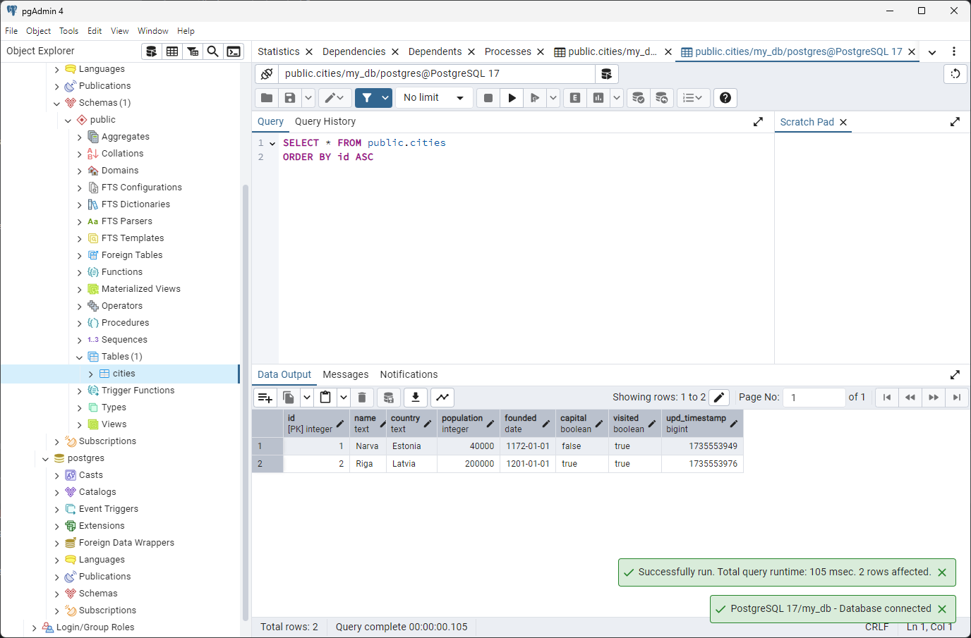The image size is (971, 638).
Task: Open file with the folder icon
Action: click(267, 98)
